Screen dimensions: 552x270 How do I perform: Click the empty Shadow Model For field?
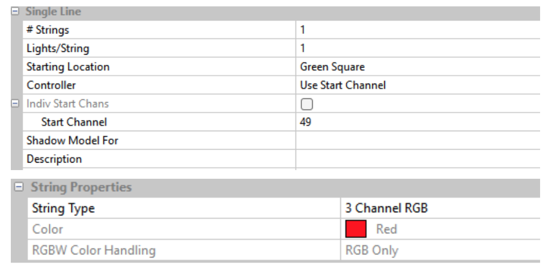click(417, 141)
